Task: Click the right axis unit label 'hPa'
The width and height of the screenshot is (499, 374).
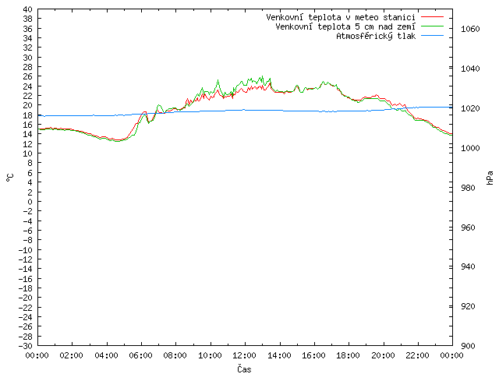Action: pos(490,178)
